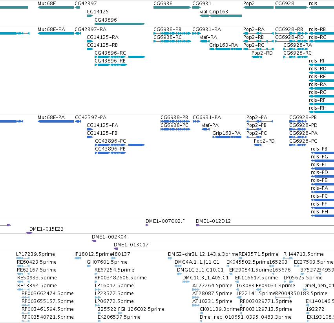Select EST GH07601.5prime

coord(107,262)
